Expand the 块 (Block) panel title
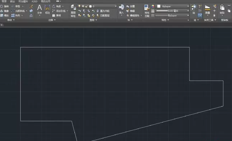 [x=130, y=20]
